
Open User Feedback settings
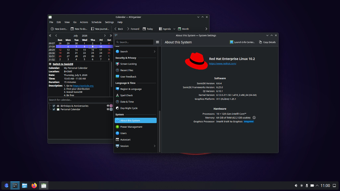135,77
